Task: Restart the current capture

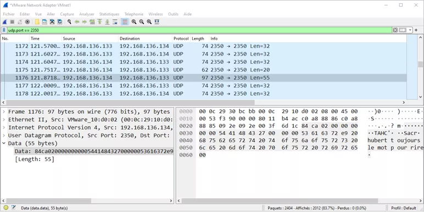Action: click(20, 22)
